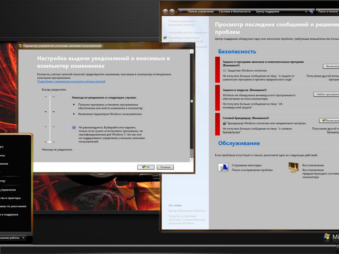Click Windows Defender icon beside 'Защитник Windows отключен'
The height and width of the screenshot is (254, 339).
[225, 70]
